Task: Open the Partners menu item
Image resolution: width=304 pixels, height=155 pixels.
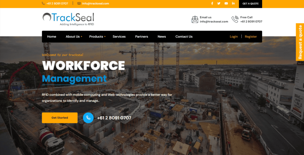Action: pos(142,36)
